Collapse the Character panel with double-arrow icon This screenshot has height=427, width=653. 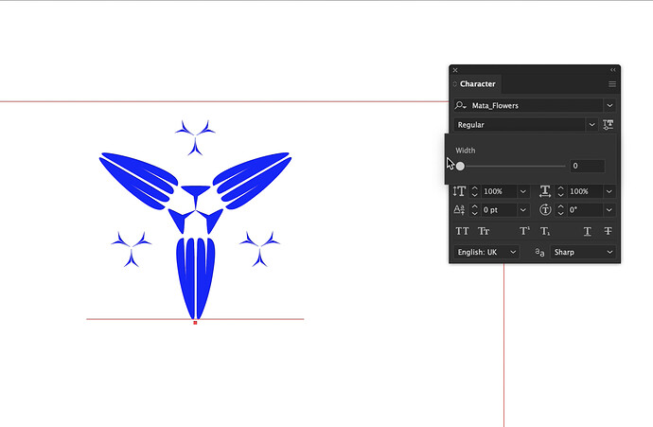[x=612, y=70]
